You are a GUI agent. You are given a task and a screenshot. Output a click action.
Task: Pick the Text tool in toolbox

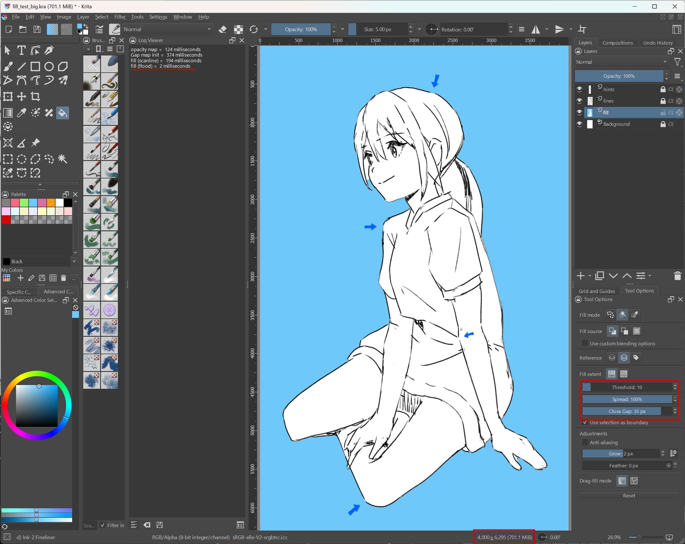(21, 50)
